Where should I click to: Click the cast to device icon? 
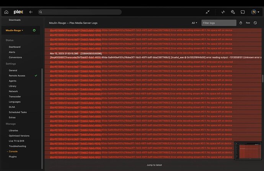tap(243, 12)
